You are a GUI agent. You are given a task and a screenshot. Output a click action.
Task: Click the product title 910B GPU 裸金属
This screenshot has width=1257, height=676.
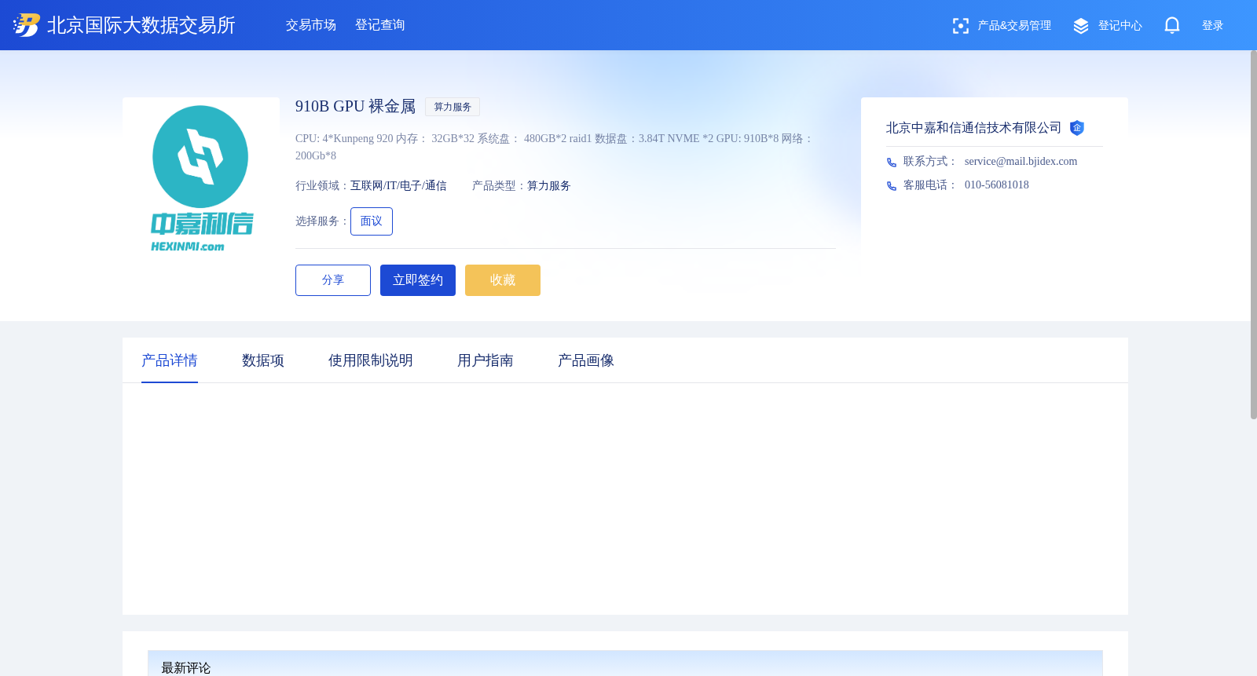(355, 106)
